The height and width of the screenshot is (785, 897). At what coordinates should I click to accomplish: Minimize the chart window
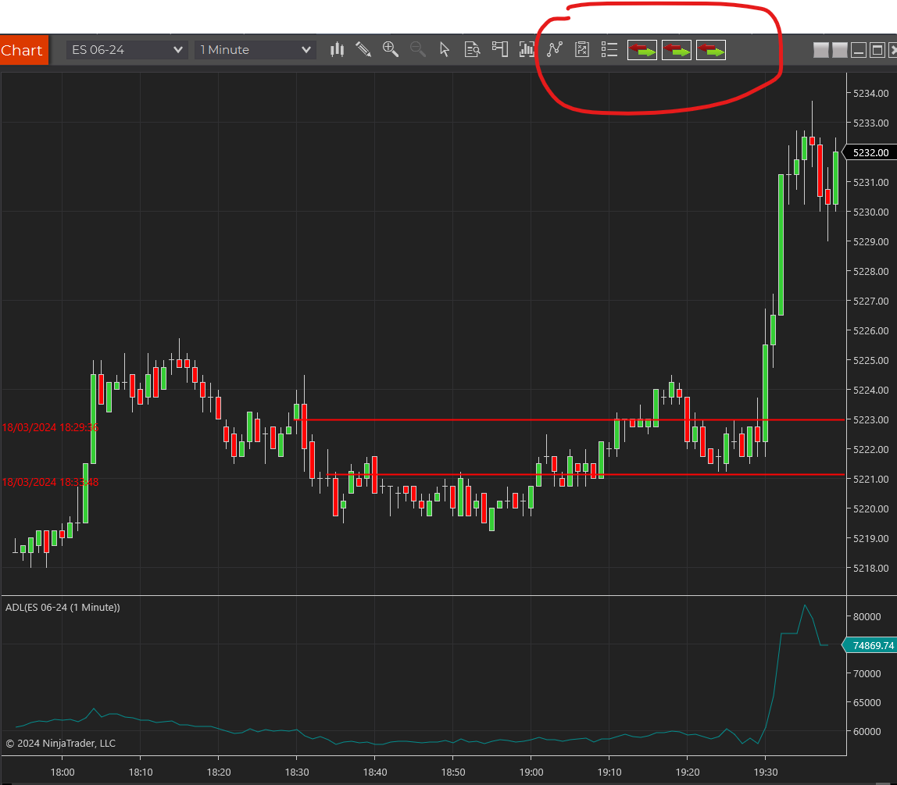click(x=858, y=50)
